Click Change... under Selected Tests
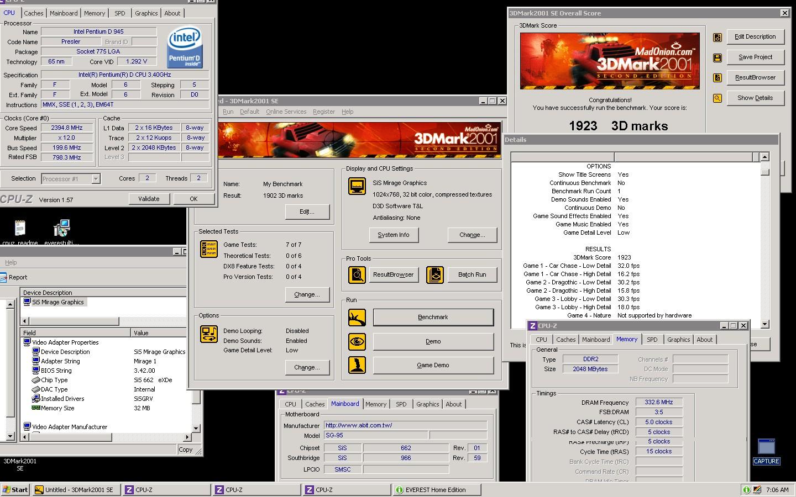The width and height of the screenshot is (796, 497). coord(307,294)
